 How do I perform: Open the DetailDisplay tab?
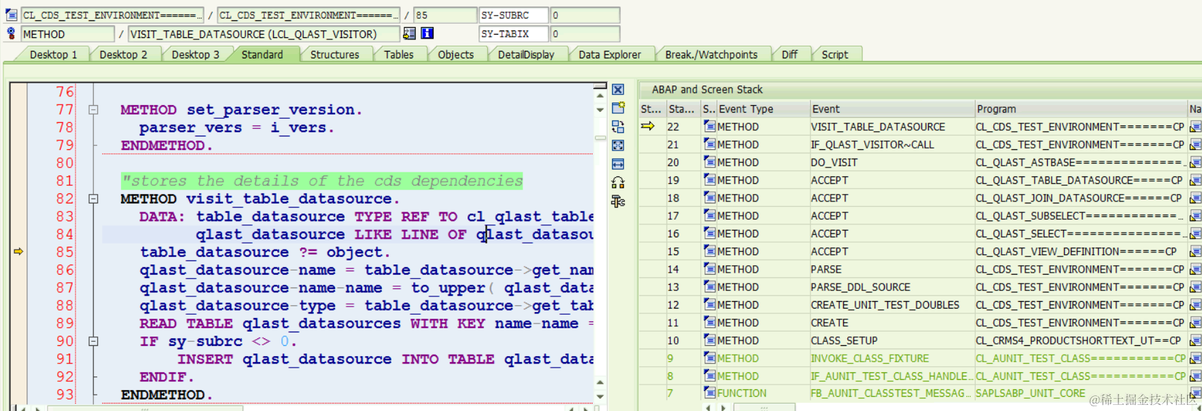526,55
